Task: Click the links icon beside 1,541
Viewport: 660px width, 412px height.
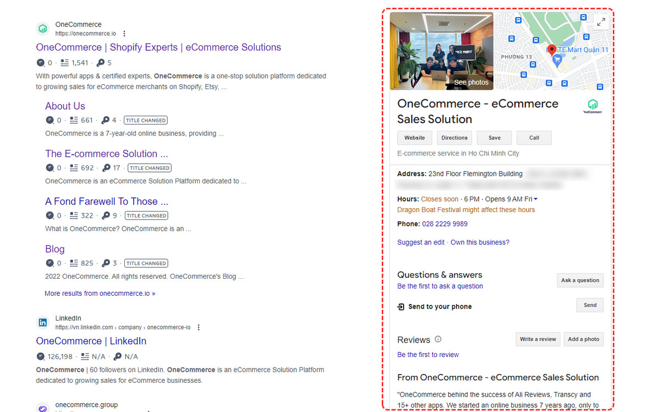Action: (65, 63)
